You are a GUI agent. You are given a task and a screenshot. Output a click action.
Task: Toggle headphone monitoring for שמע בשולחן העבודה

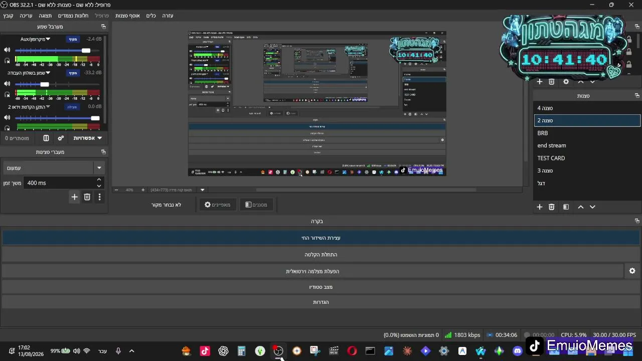7,94
